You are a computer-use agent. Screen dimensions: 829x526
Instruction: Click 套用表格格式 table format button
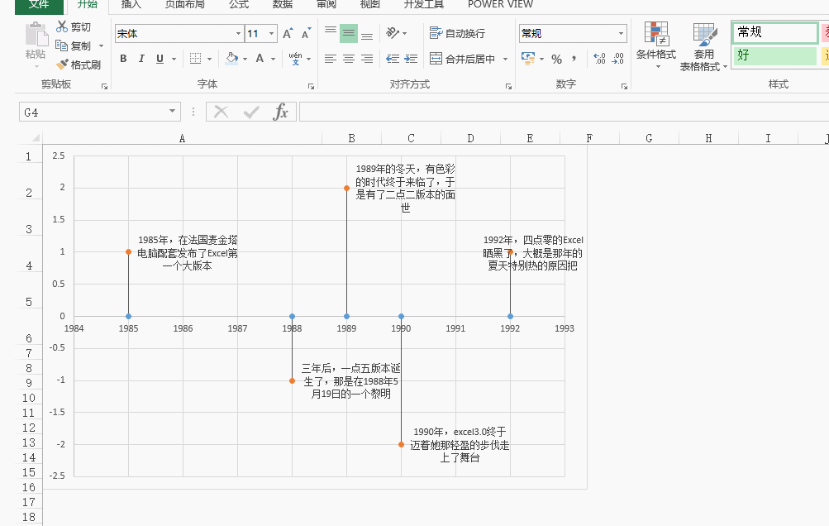point(703,45)
